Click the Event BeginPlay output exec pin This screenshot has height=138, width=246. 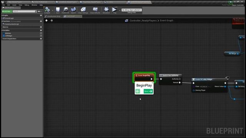pos(151,79)
